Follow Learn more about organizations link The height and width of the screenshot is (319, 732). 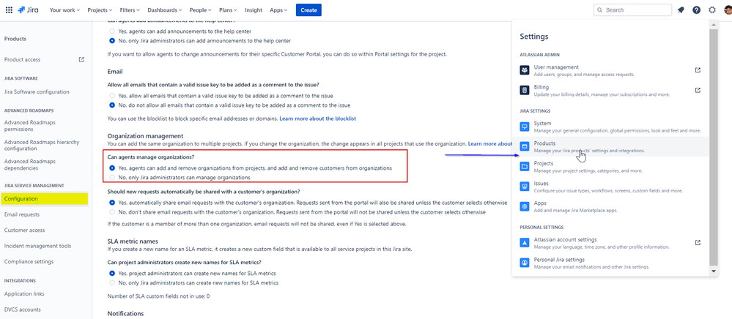490,143
